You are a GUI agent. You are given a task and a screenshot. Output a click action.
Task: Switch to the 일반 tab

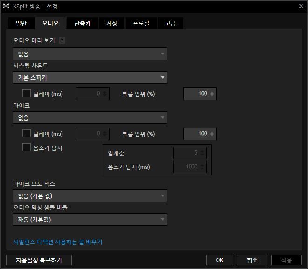tap(21, 23)
